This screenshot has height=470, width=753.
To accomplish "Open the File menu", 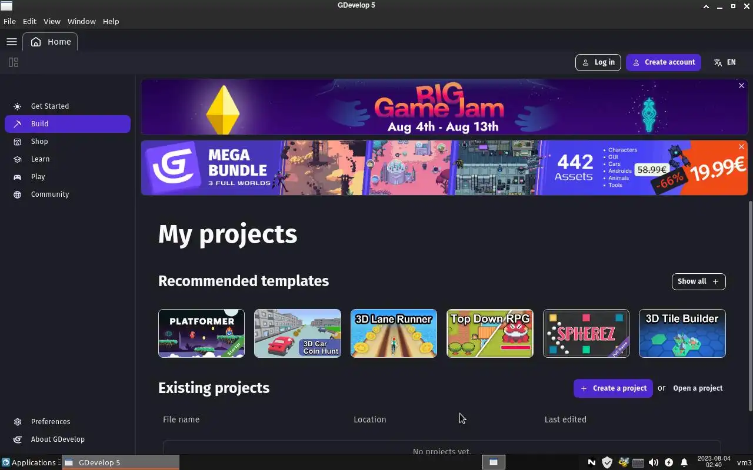I will pos(9,21).
